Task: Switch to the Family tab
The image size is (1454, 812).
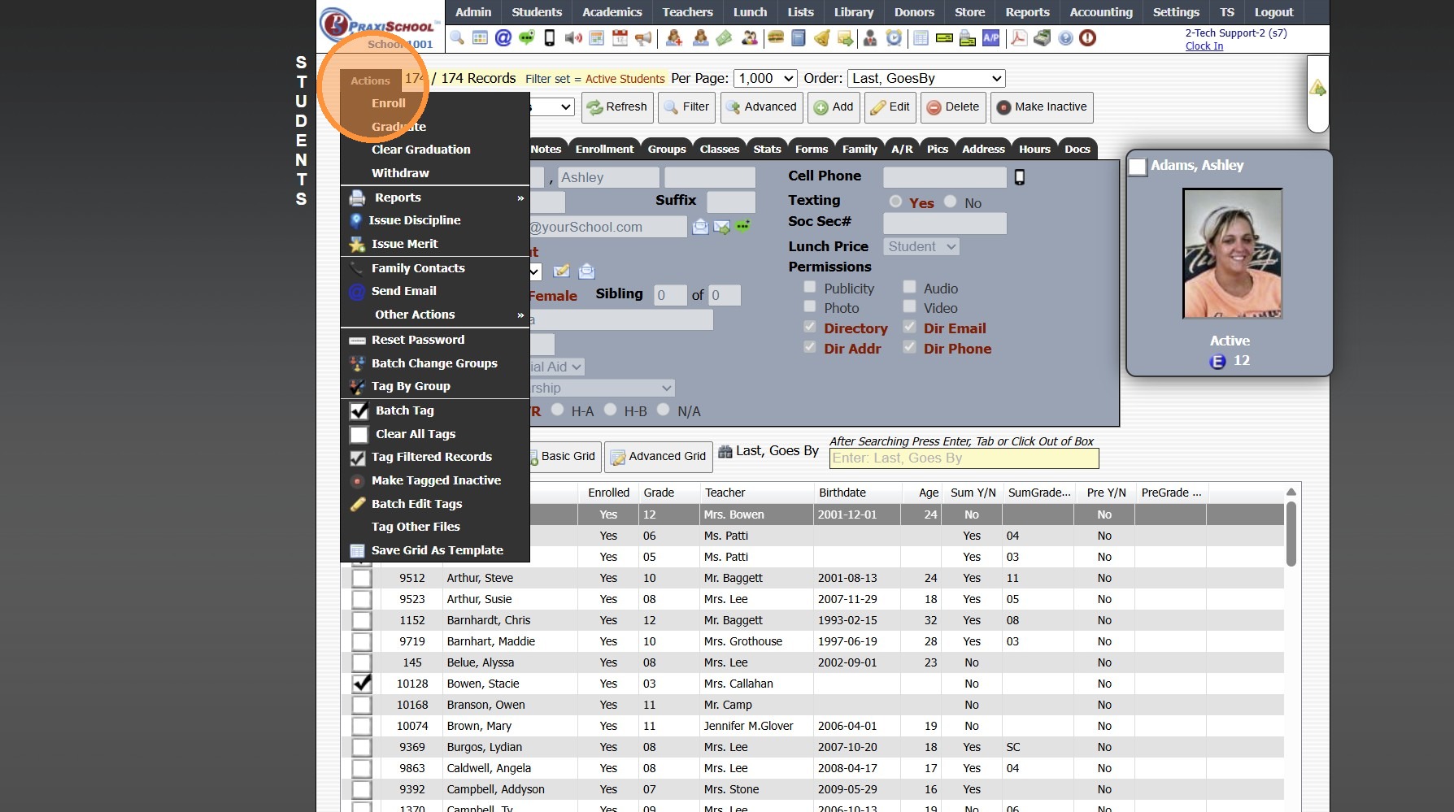Action: point(860,149)
